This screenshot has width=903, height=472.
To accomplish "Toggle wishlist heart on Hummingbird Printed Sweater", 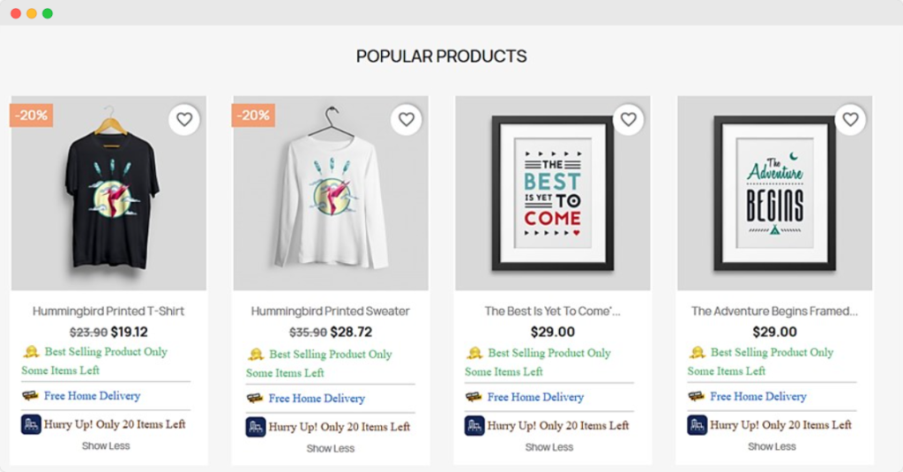I will (407, 119).
